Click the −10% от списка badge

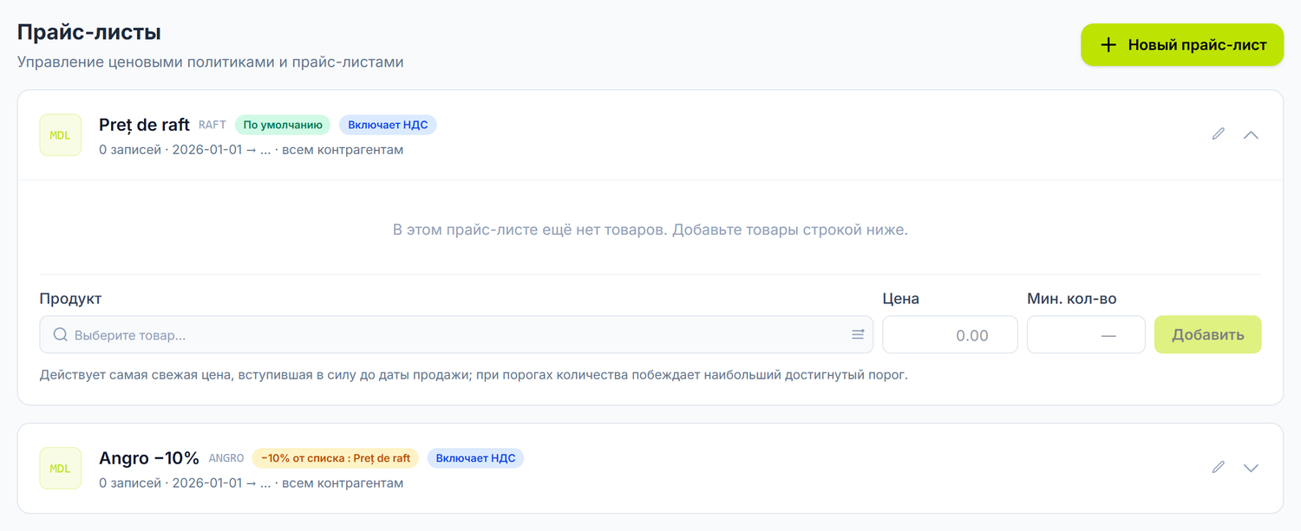(336, 458)
